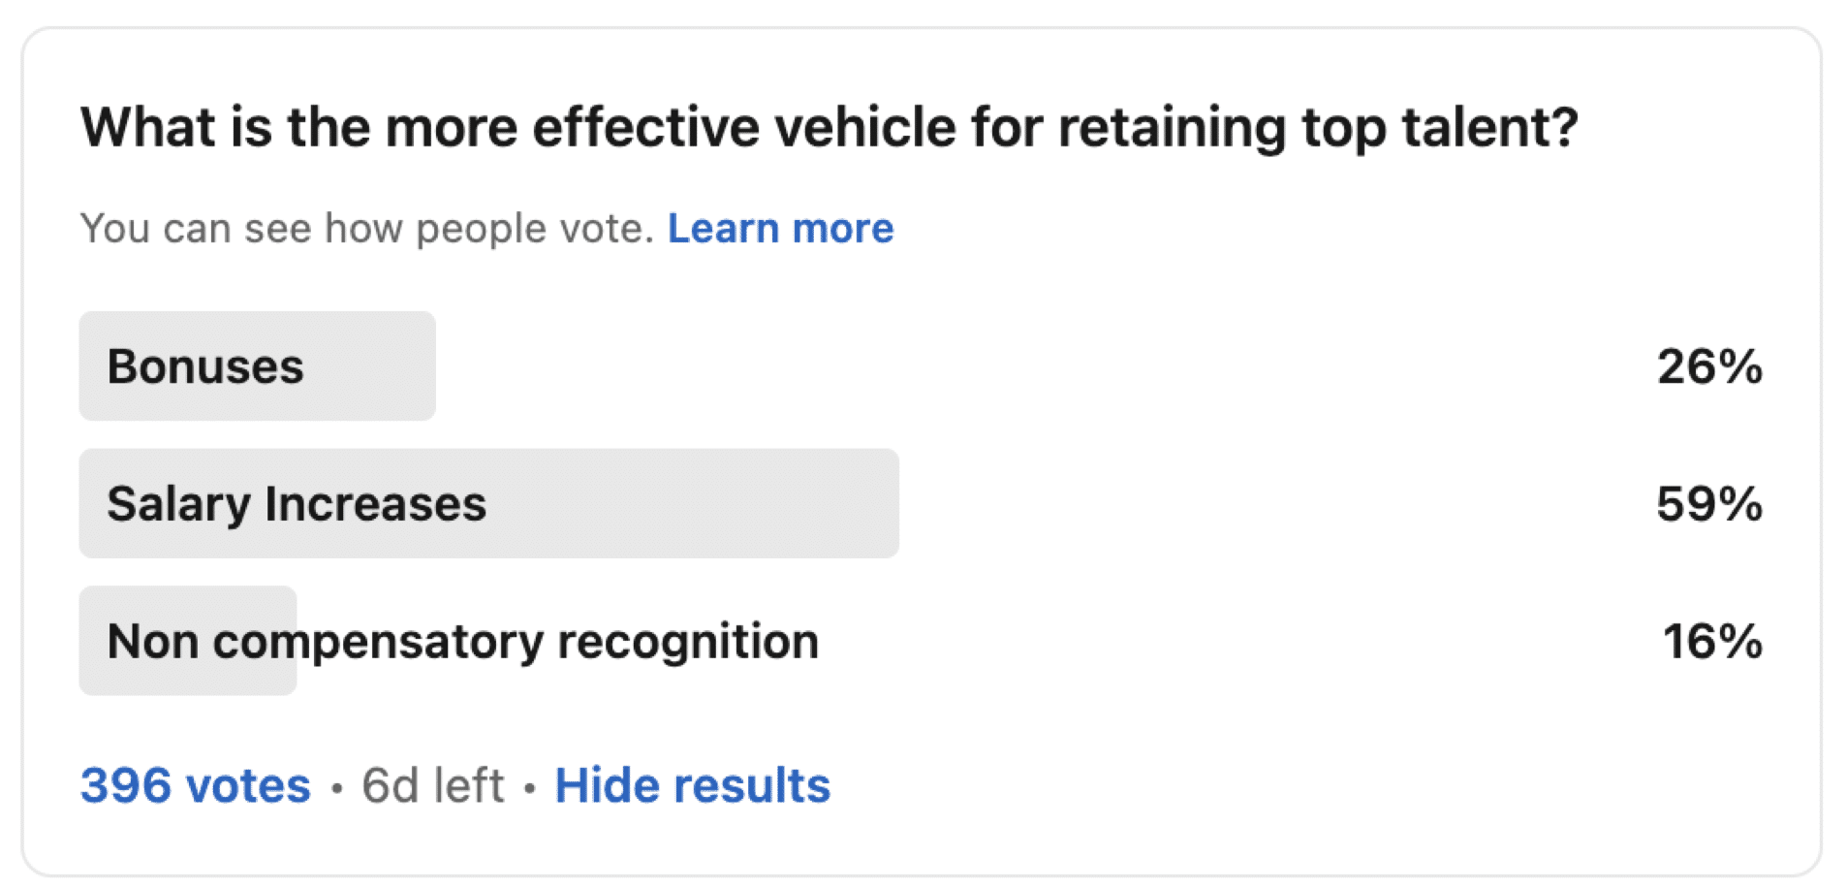The height and width of the screenshot is (888, 1847).
Task: Click the word "Increases" in second option
Action: pyautogui.click(x=375, y=504)
